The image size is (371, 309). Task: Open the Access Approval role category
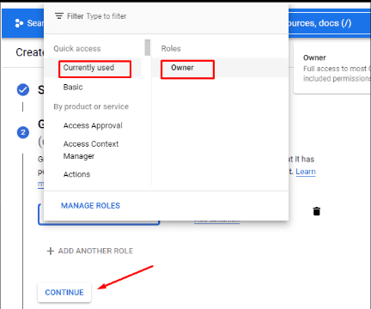tap(93, 125)
